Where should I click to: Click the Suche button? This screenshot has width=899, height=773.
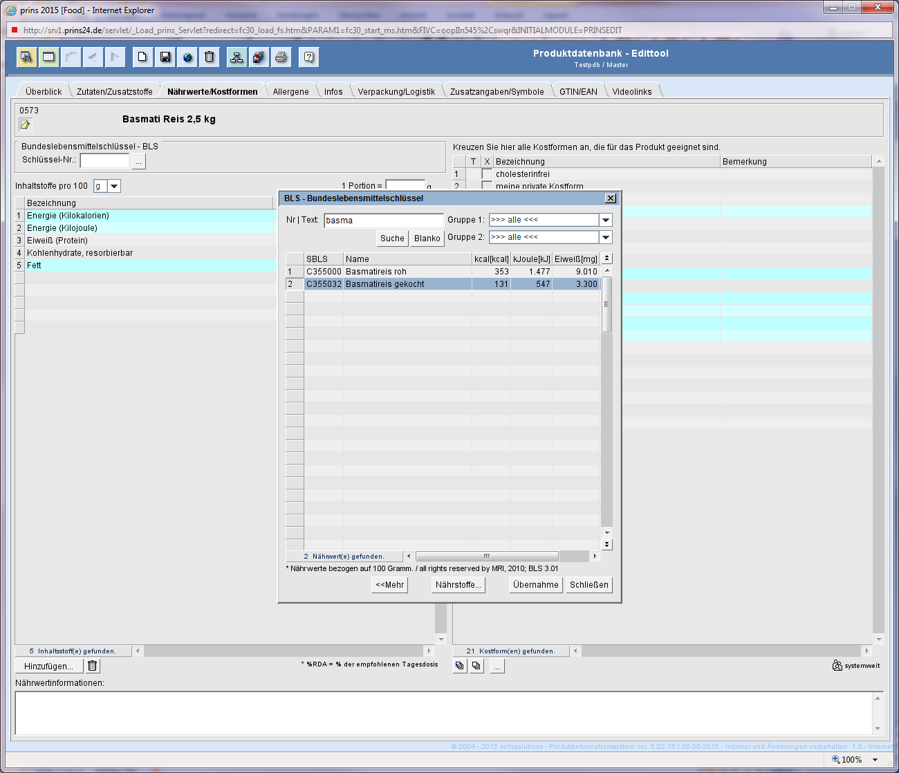[x=392, y=239]
